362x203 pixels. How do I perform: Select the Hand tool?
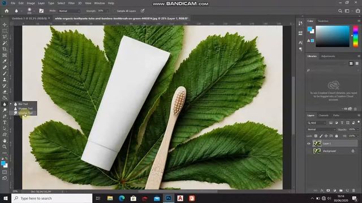(5, 140)
